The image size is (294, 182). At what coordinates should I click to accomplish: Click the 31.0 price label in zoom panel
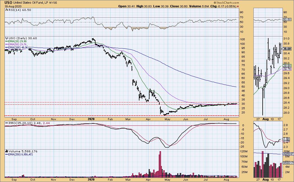click(286, 39)
